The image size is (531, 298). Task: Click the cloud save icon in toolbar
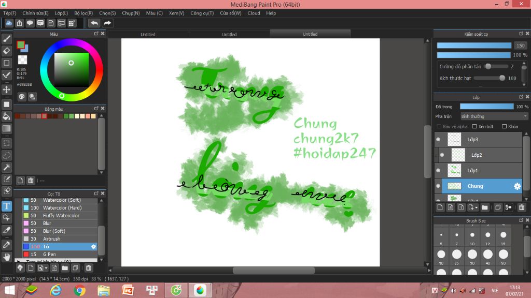coord(9,23)
